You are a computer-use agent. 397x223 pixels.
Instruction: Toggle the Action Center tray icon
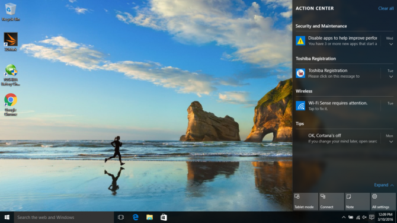[x=372, y=217]
